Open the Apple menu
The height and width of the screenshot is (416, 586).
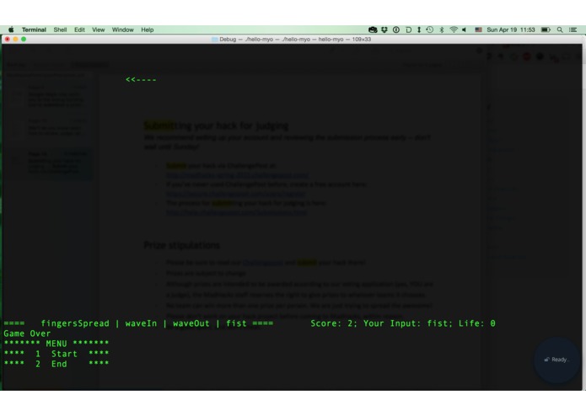(11, 29)
